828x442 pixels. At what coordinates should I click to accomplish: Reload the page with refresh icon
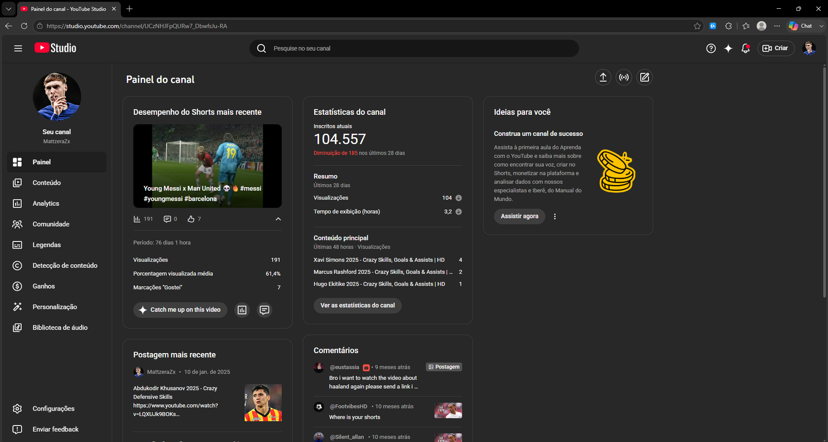pyautogui.click(x=24, y=26)
